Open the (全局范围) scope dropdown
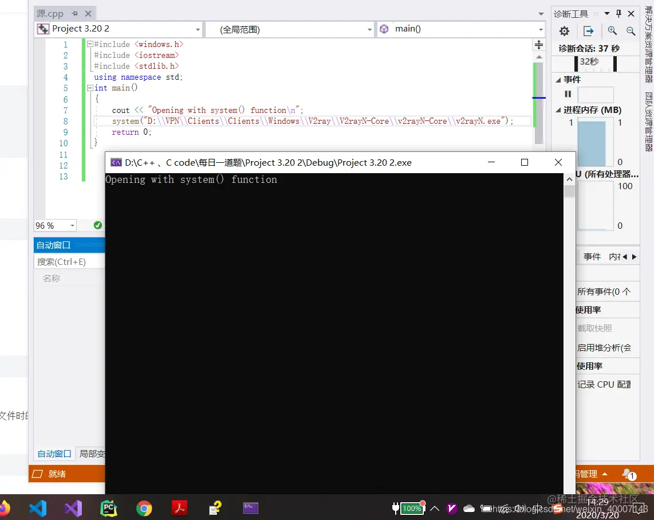 point(369,30)
